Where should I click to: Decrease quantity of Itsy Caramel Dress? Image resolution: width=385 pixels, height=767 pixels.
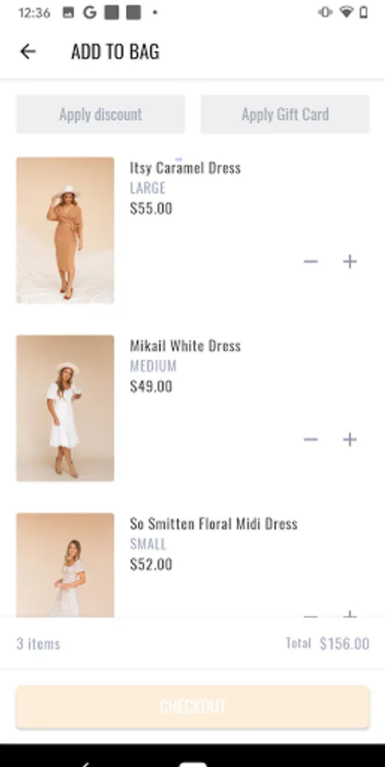(311, 262)
